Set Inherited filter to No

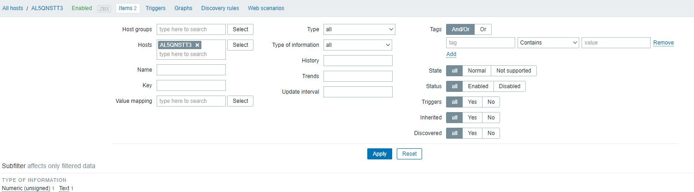point(491,118)
